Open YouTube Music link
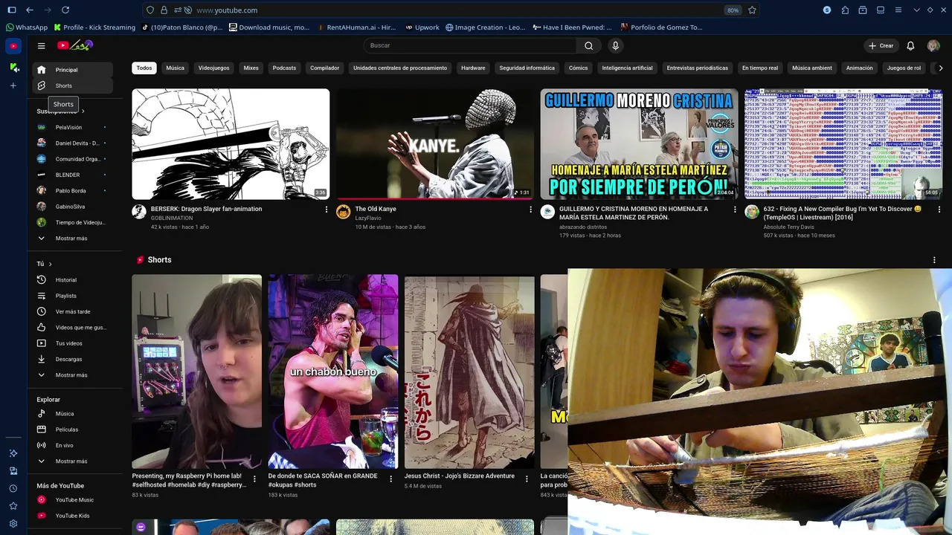The width and height of the screenshot is (952, 535). (x=73, y=500)
